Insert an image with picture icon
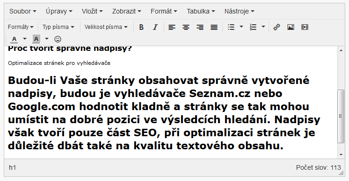This screenshot has height=181, width=349. 291,27
